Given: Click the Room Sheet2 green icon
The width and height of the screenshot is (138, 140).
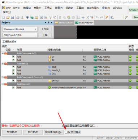Looking at the screenshot, I should pos(49,87).
